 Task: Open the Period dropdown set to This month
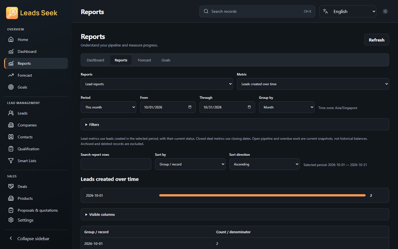coord(108,107)
